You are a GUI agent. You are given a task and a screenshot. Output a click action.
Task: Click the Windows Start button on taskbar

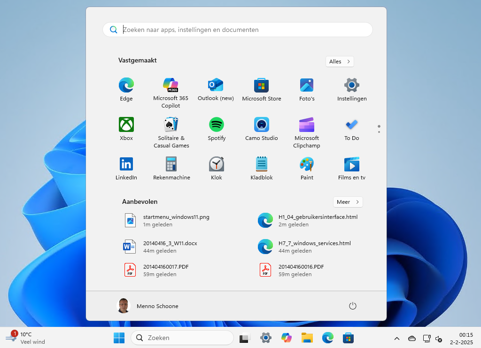coord(119,338)
